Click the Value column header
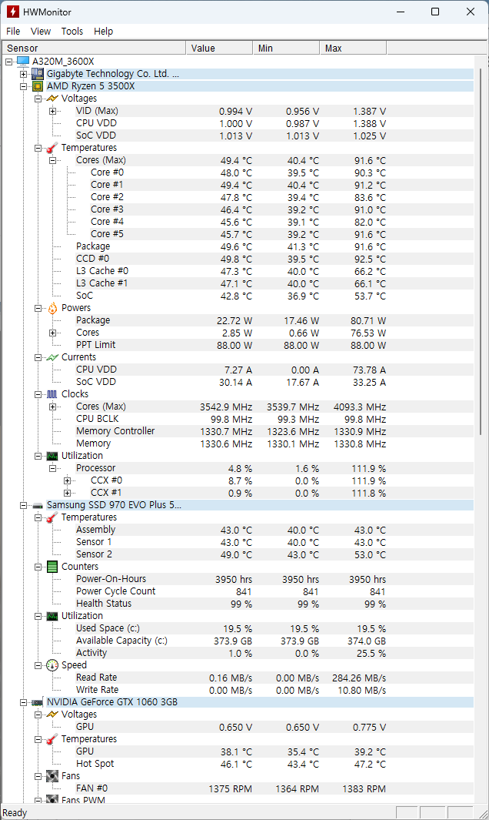This screenshot has width=489, height=820. point(219,48)
